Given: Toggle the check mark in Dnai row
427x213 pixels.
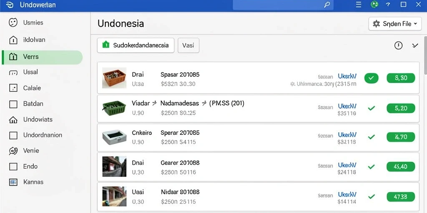Looking at the screenshot, I should point(371,166).
